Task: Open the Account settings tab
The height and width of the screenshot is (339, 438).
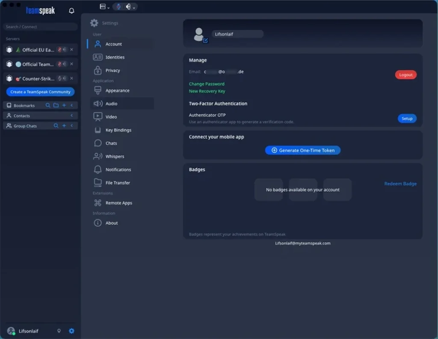Action: coord(121,44)
